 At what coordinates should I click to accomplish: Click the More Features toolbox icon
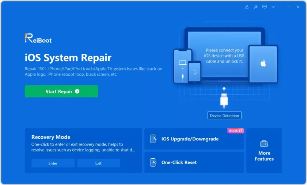(x=264, y=143)
